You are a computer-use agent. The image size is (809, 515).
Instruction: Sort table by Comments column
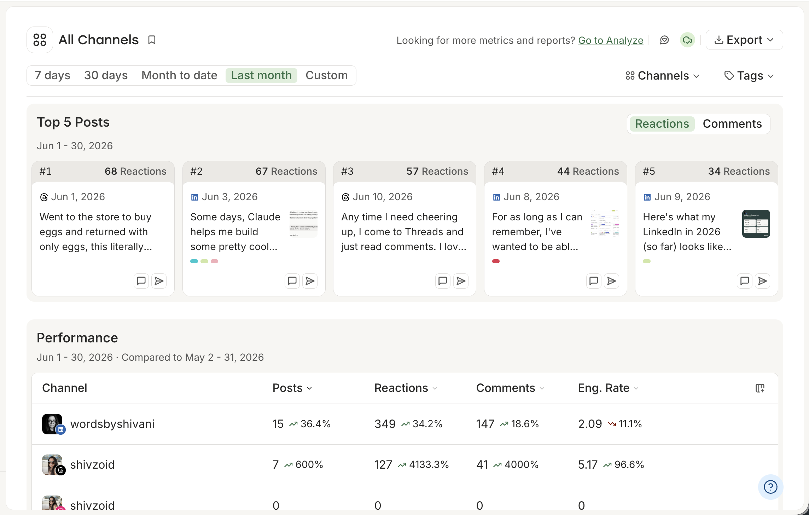(510, 388)
